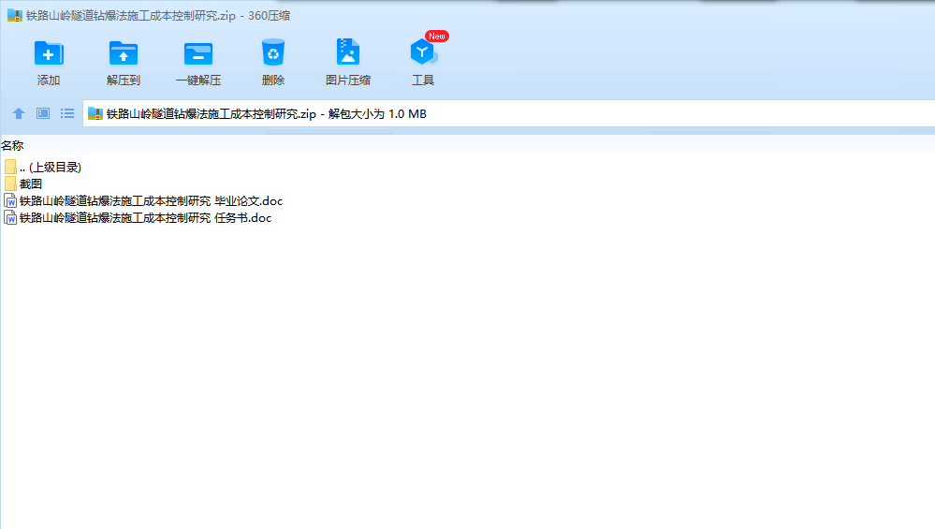The image size is (935, 529).
Task: Click the 任务书.doc Word file icon
Action: tap(10, 217)
